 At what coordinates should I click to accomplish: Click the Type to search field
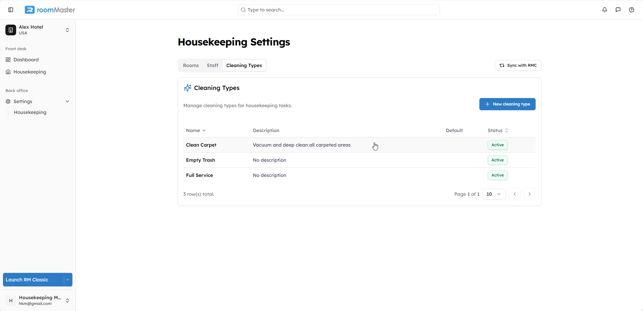[x=339, y=10]
